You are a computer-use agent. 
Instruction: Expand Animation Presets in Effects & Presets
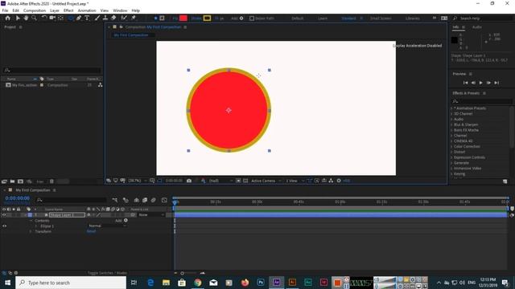451,108
